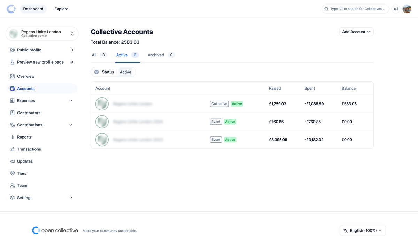Click the Expenses receipt icon
The width and height of the screenshot is (418, 241).
coord(13,101)
